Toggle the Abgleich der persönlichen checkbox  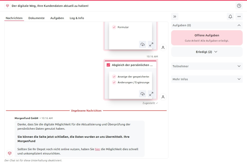pos(108,65)
